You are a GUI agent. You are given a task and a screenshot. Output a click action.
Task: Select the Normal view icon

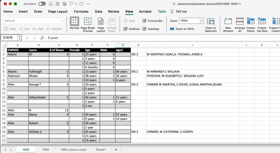coord(74,22)
